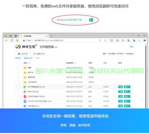
Task: Download the xlsx file
Action: 120,87
